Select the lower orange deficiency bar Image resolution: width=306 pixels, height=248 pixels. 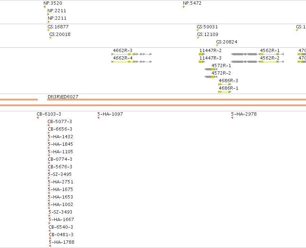[153, 106]
